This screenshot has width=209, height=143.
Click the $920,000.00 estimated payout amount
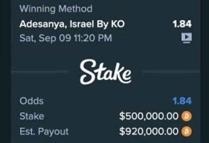(x=149, y=132)
